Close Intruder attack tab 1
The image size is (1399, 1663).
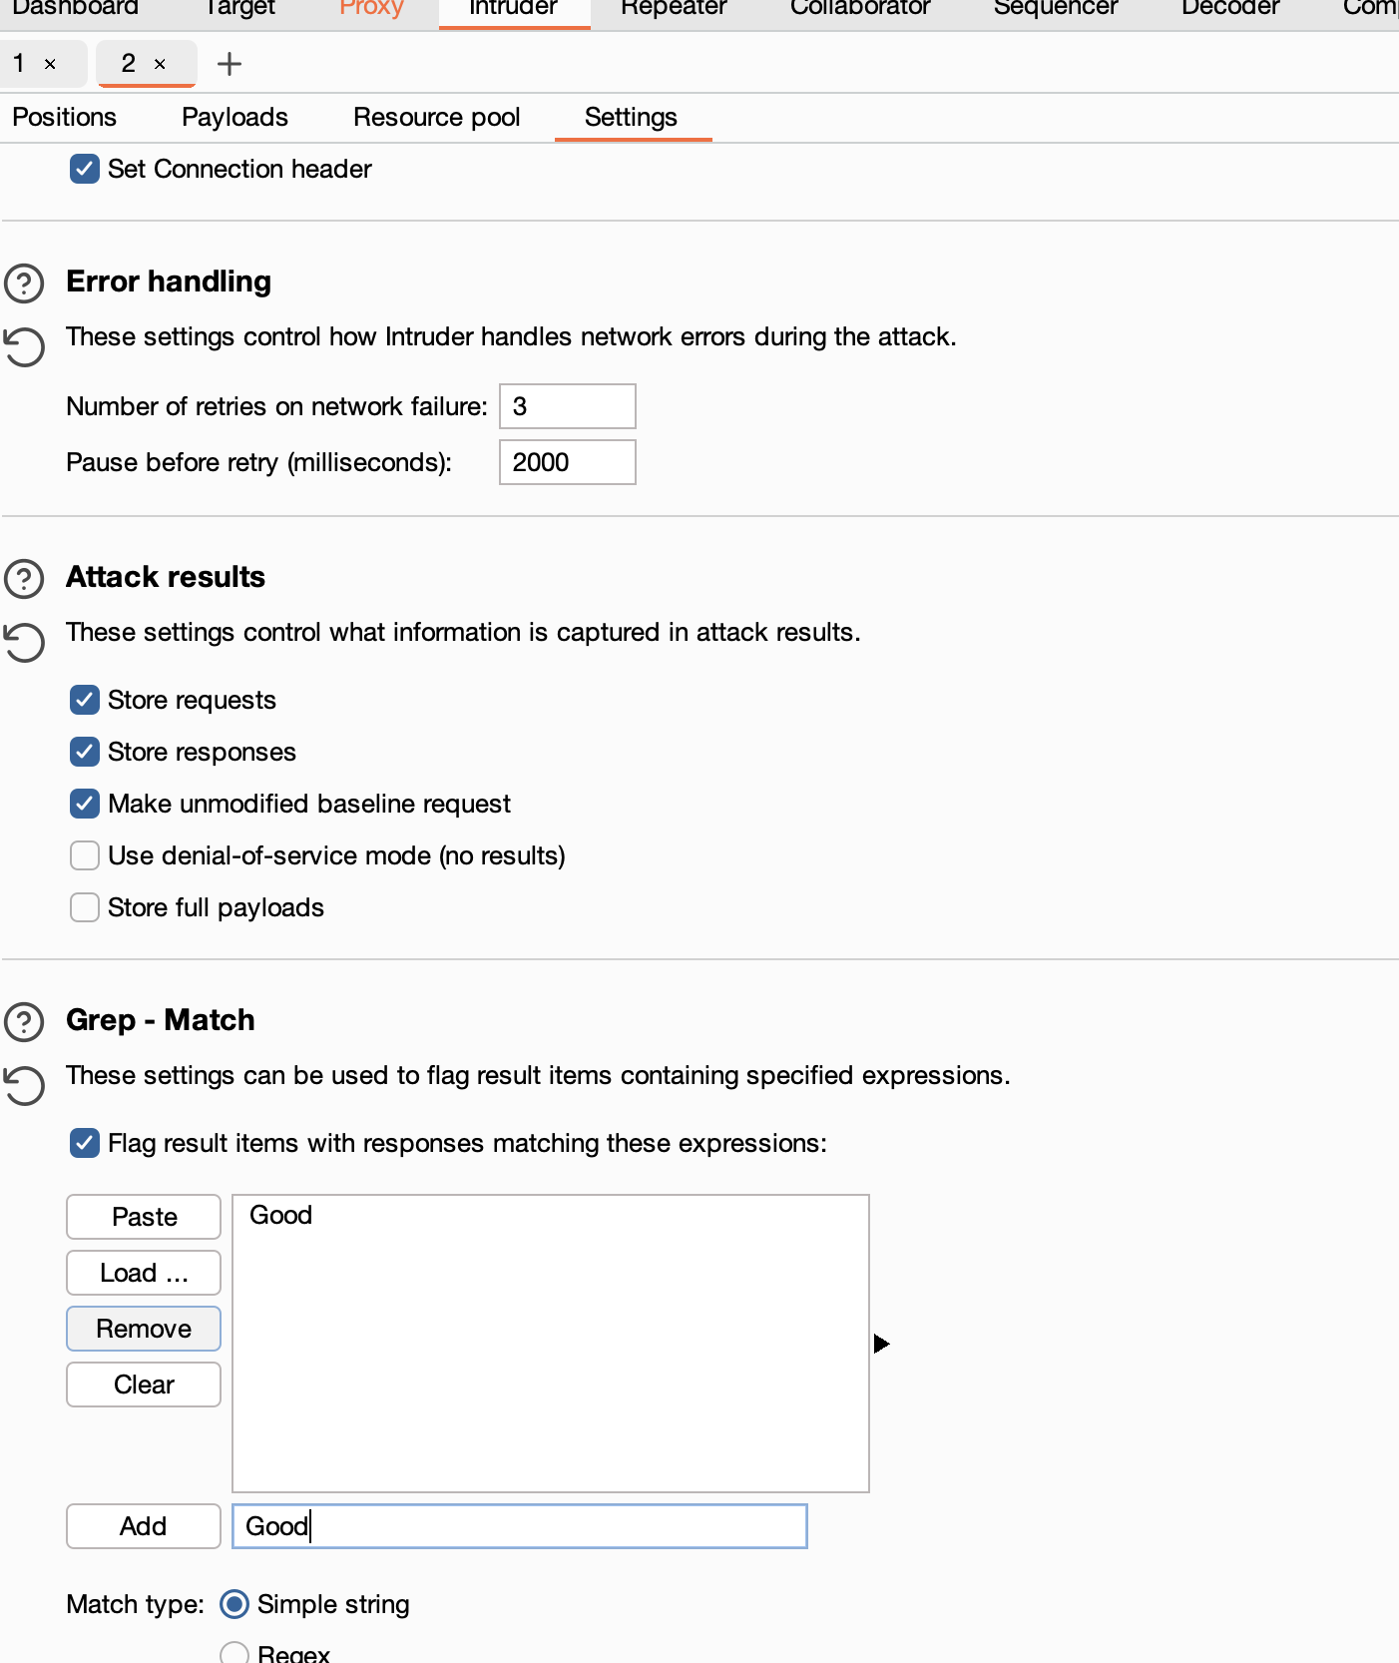click(x=50, y=64)
